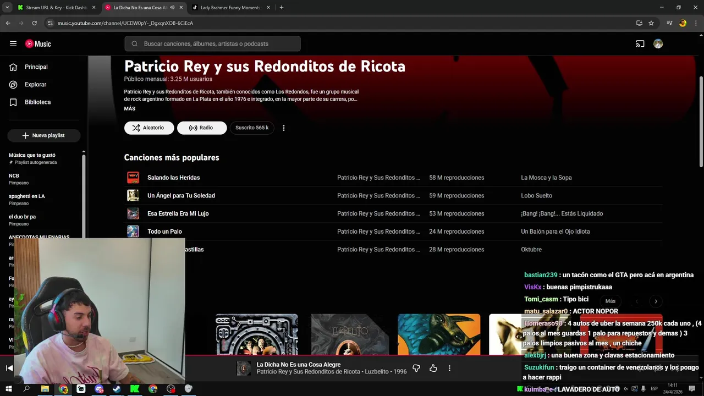Open the tab search dropdown arrow

point(7,8)
